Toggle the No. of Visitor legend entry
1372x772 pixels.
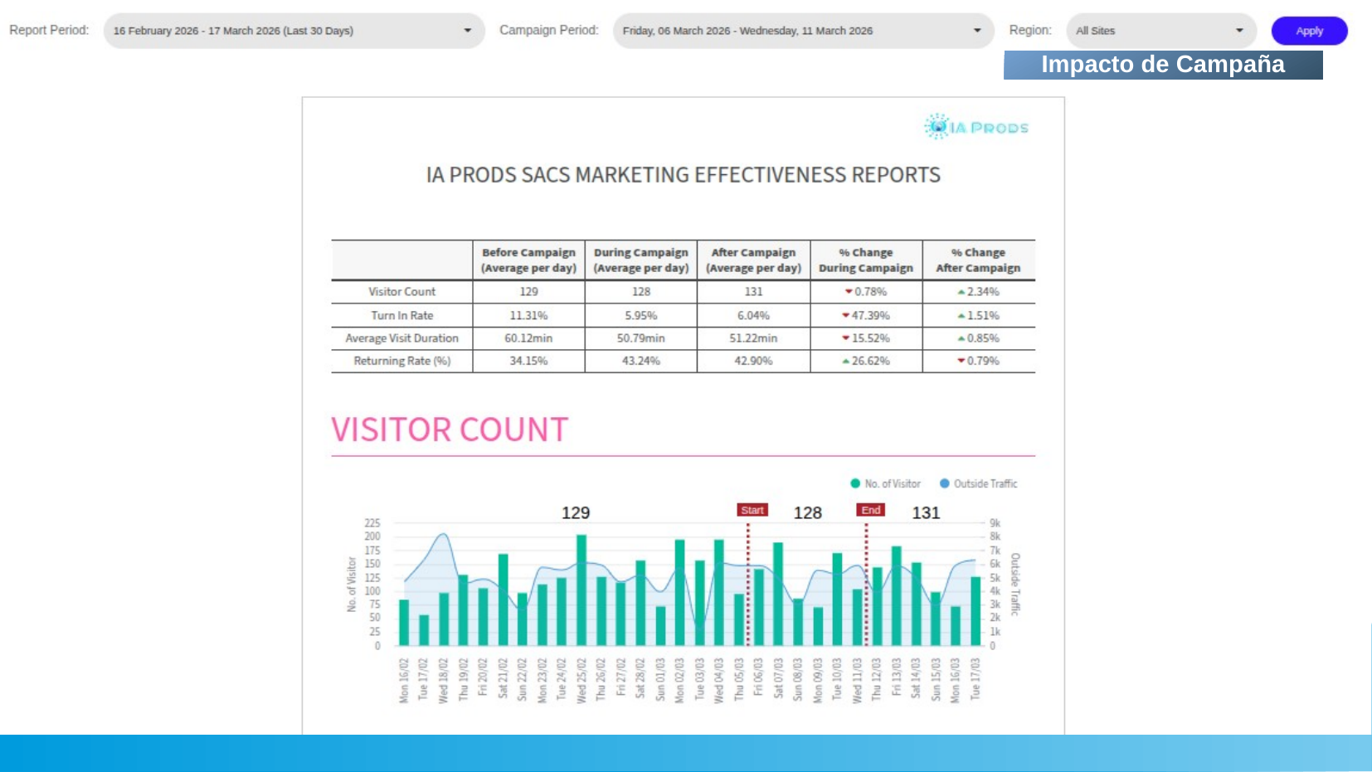coord(885,483)
